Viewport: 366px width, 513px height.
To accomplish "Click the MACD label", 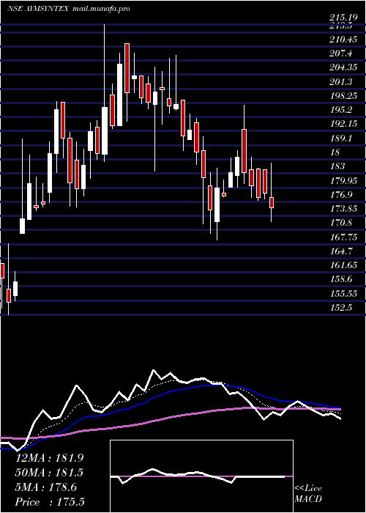I will 308,499.
